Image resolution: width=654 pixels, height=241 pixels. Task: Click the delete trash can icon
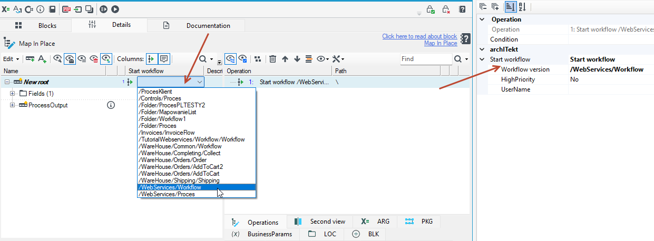(272, 59)
